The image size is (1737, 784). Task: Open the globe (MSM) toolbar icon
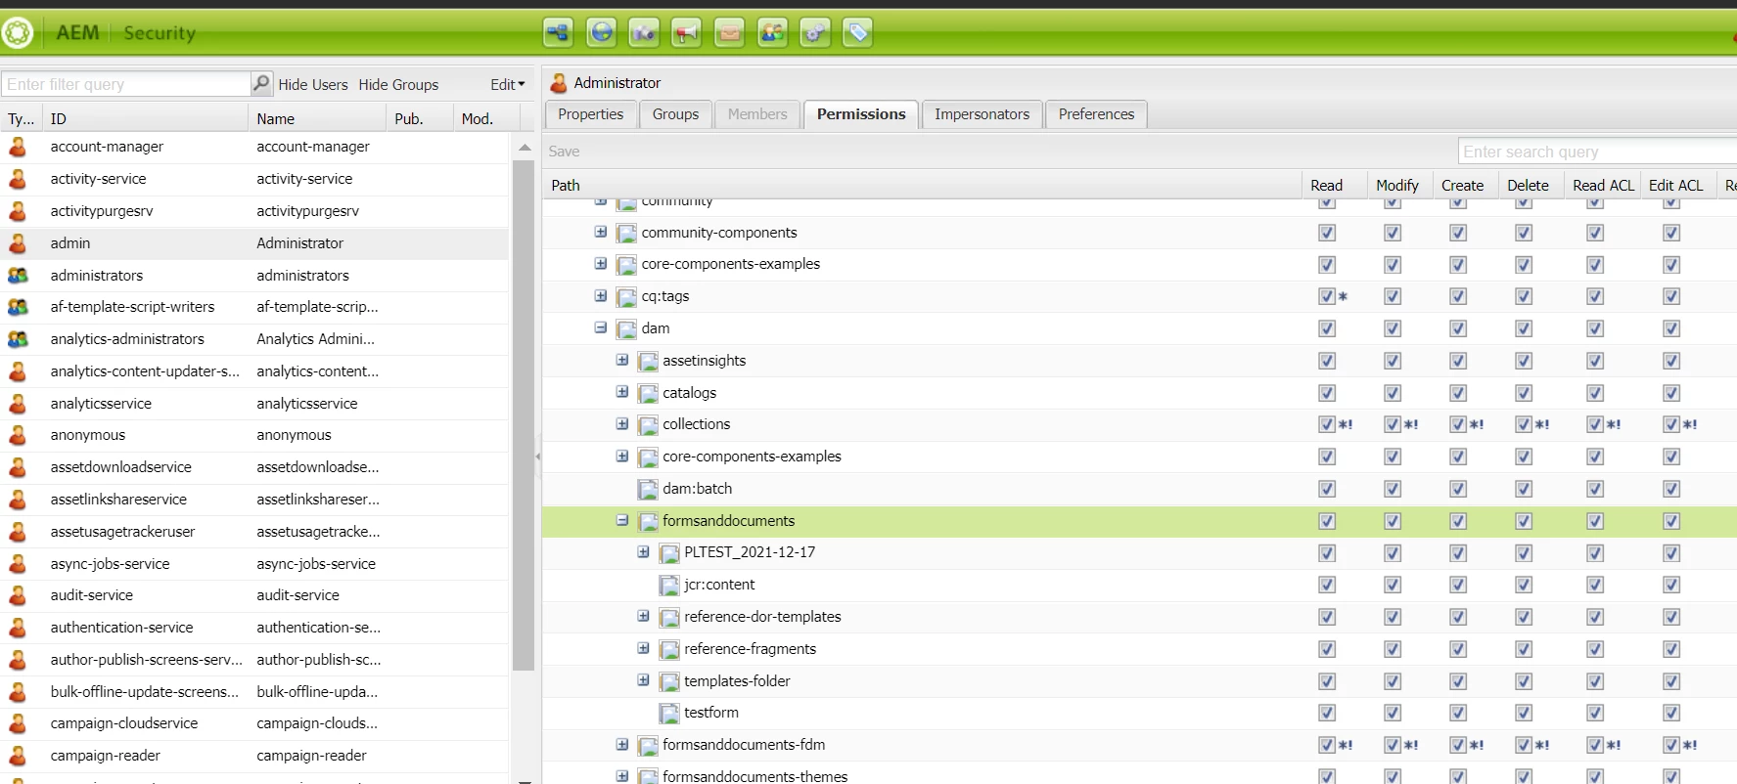tap(601, 32)
